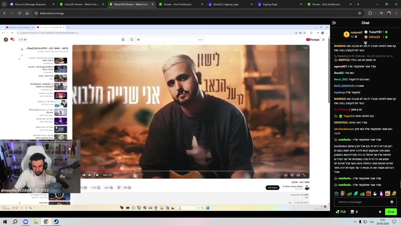This screenshot has height=226, width=401.
Task: Open settings gear in streamed YouTube player
Action: click(292, 175)
